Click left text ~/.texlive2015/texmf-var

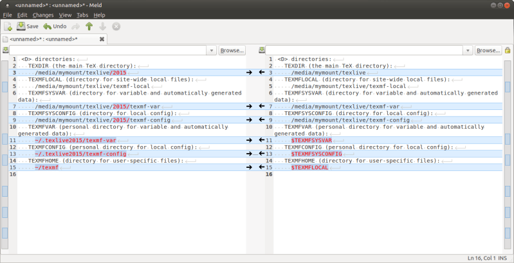coord(75,140)
